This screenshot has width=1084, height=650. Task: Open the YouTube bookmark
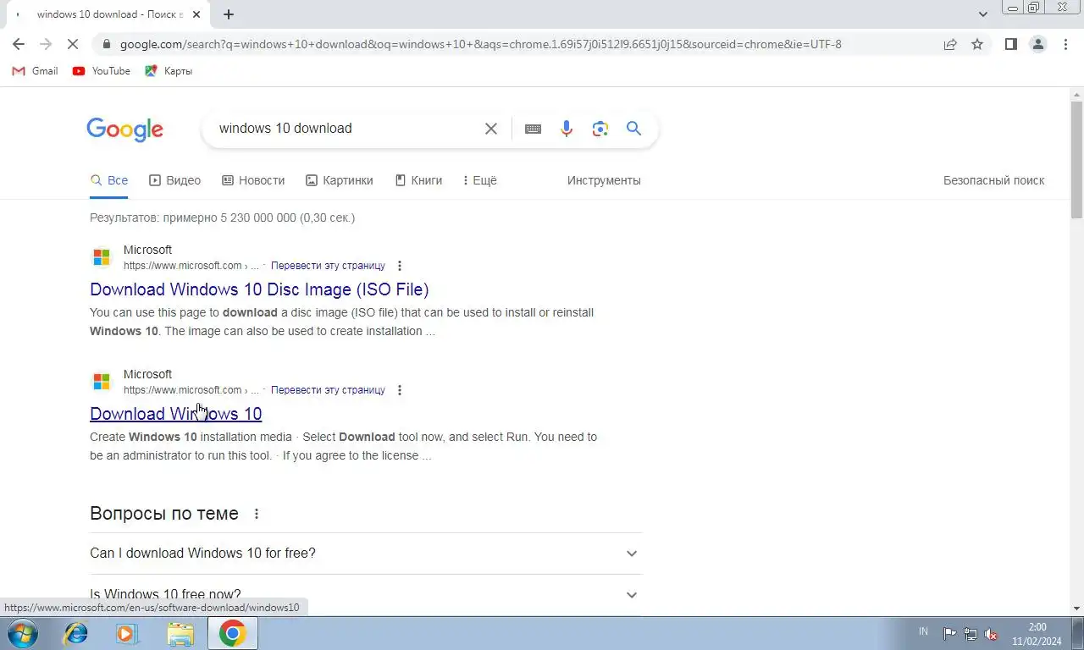(102, 71)
